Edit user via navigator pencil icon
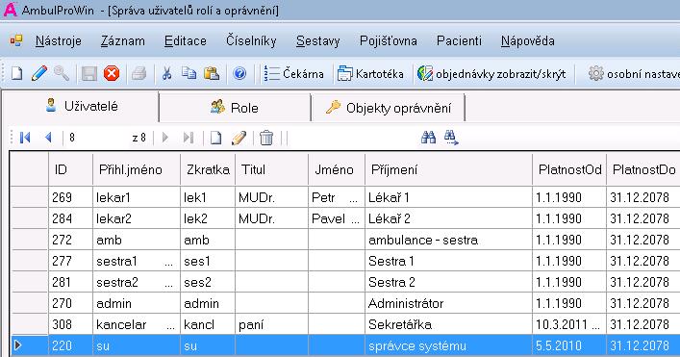The width and height of the screenshot is (680, 357). pos(239,138)
